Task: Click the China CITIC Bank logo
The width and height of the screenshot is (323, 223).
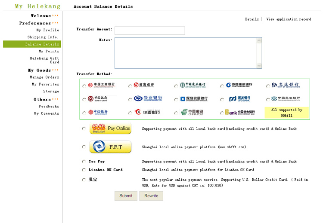Action: [98, 112]
